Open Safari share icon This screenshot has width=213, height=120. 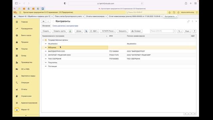[x=186, y=3]
